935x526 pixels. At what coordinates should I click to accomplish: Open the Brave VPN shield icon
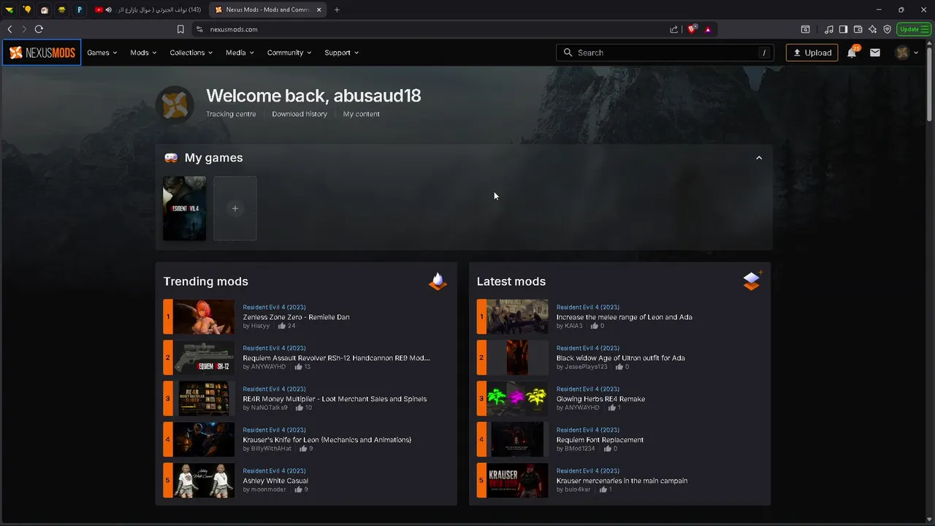coord(887,29)
